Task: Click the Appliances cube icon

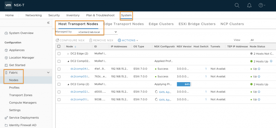Action: tap(6, 50)
